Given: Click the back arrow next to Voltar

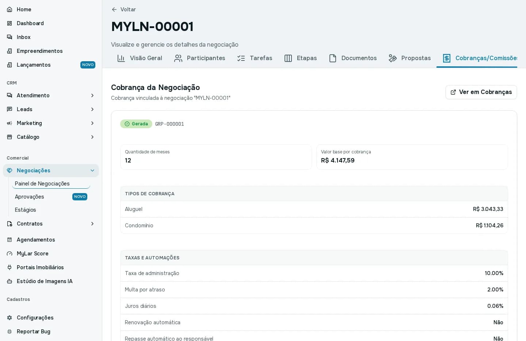Looking at the screenshot, I should point(114,9).
